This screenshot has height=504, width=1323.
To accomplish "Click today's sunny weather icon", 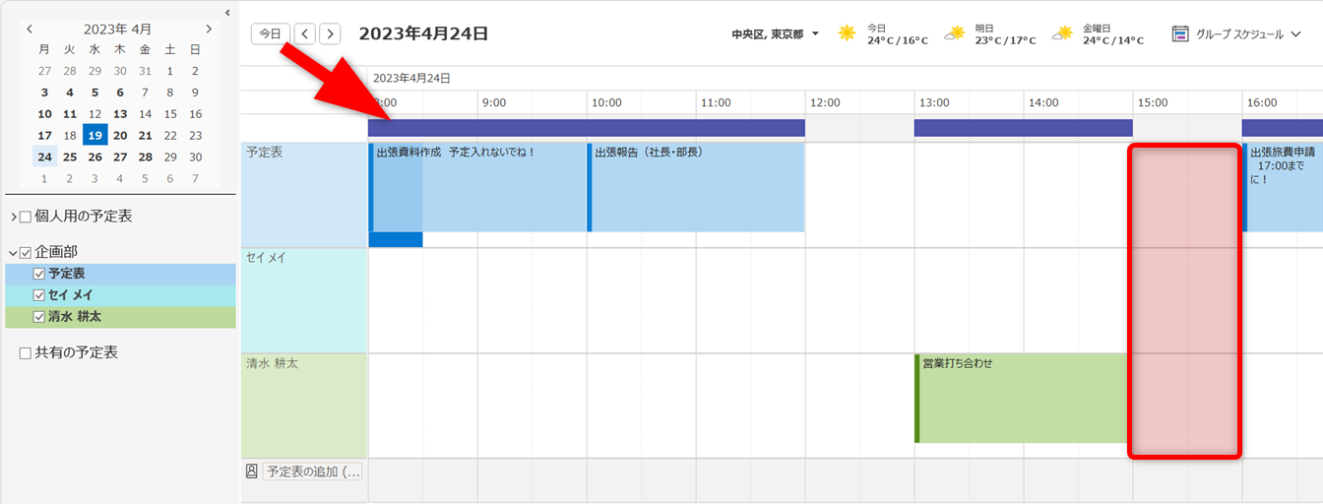I will 847,33.
